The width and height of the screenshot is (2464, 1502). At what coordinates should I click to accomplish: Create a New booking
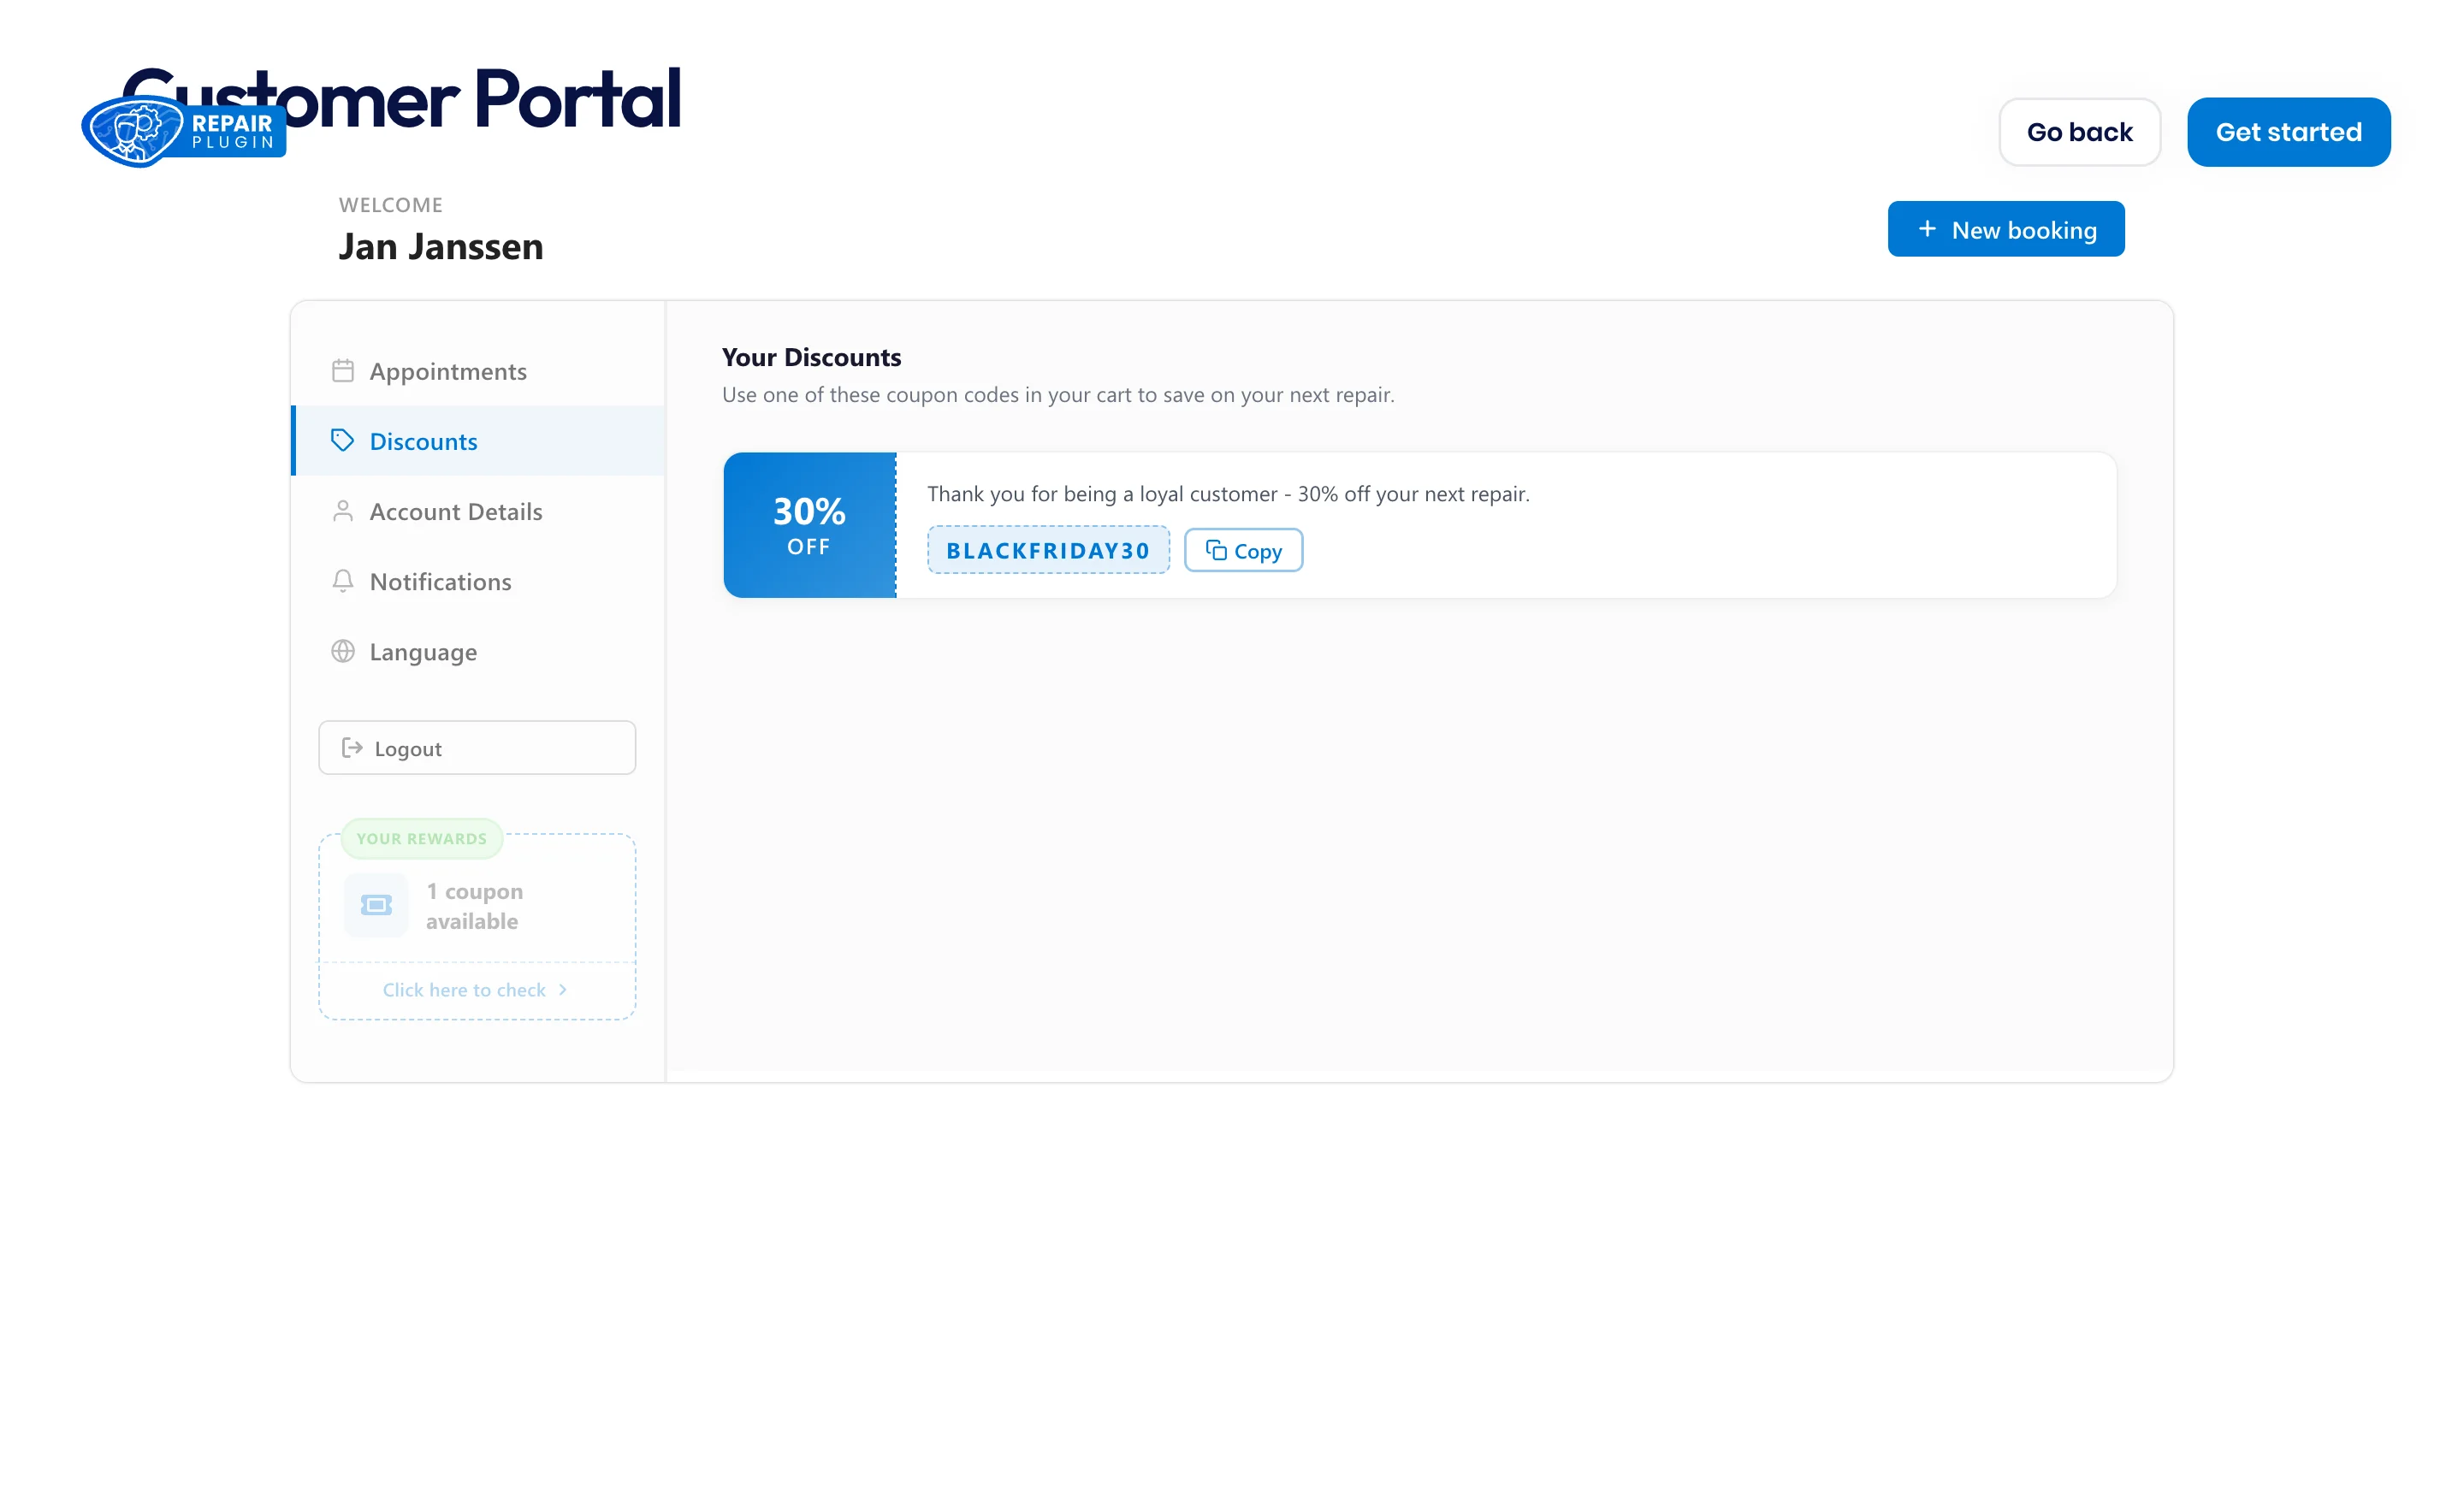click(x=2006, y=229)
